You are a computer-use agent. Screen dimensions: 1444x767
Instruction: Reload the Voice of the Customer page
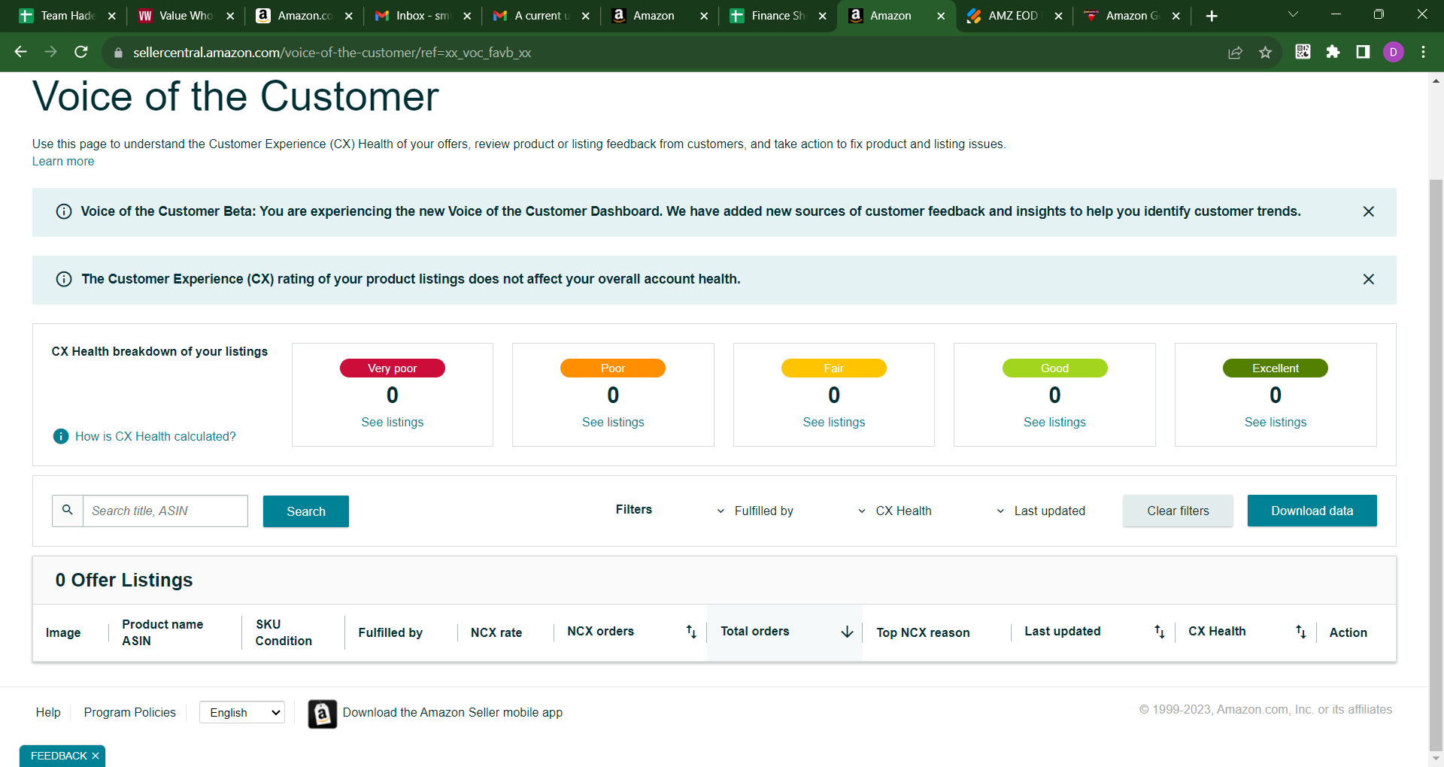81,52
